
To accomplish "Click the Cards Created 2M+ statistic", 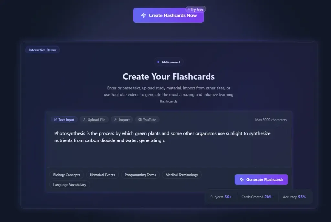I will pos(257,197).
